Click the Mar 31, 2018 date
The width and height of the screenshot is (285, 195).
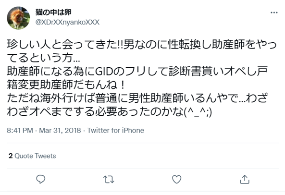60,130
